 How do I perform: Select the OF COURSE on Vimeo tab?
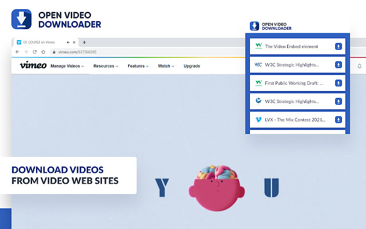click(45, 42)
